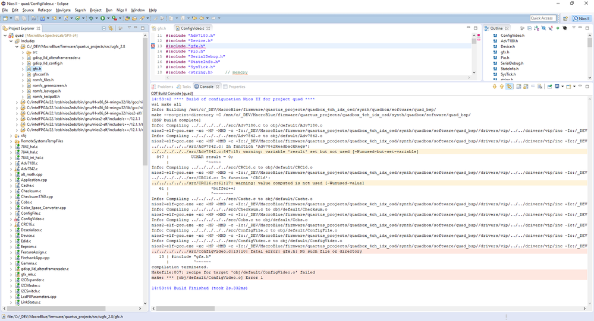594x321 pixels.
Task: Click the Quick Access search field
Action: click(x=542, y=18)
